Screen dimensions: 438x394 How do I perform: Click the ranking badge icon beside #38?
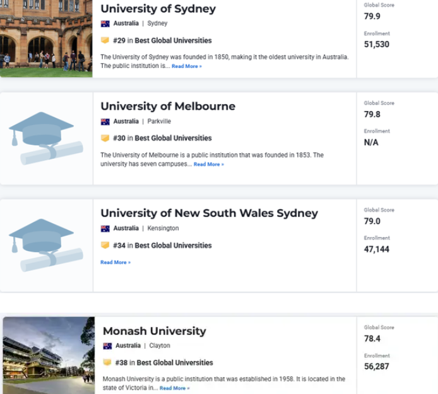click(x=107, y=362)
